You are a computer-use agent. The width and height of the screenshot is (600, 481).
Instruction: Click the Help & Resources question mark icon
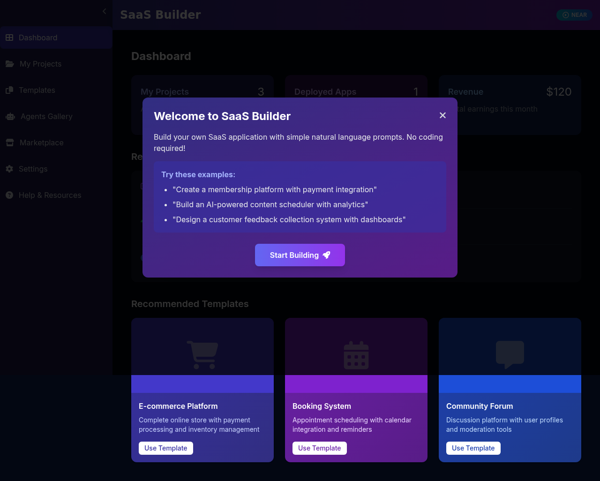pyautogui.click(x=10, y=195)
